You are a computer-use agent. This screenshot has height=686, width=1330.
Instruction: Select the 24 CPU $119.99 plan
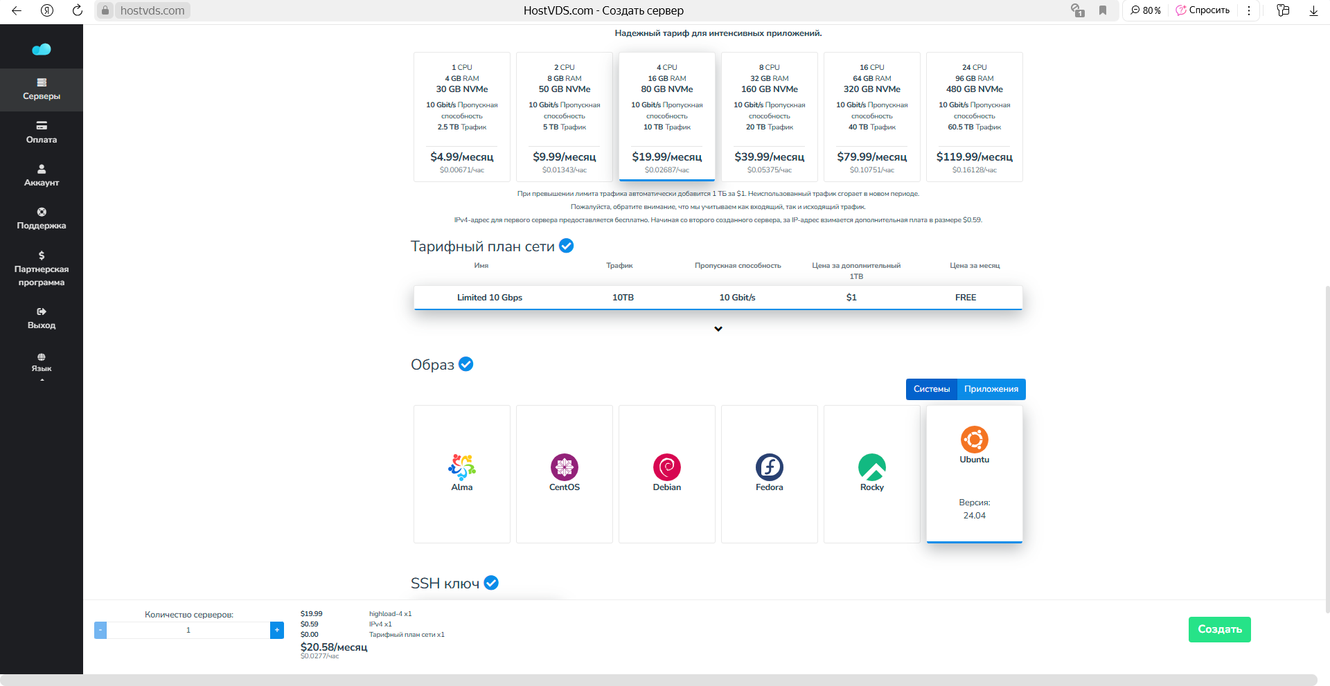coord(975,117)
